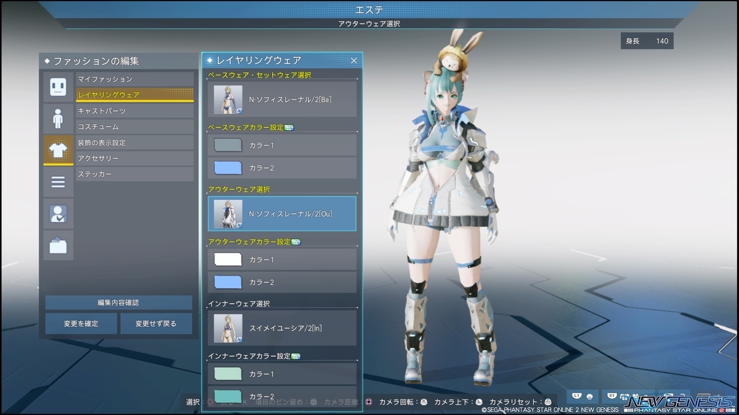Click the ファッションの編集 panel title
739x415 pixels.
pos(96,61)
